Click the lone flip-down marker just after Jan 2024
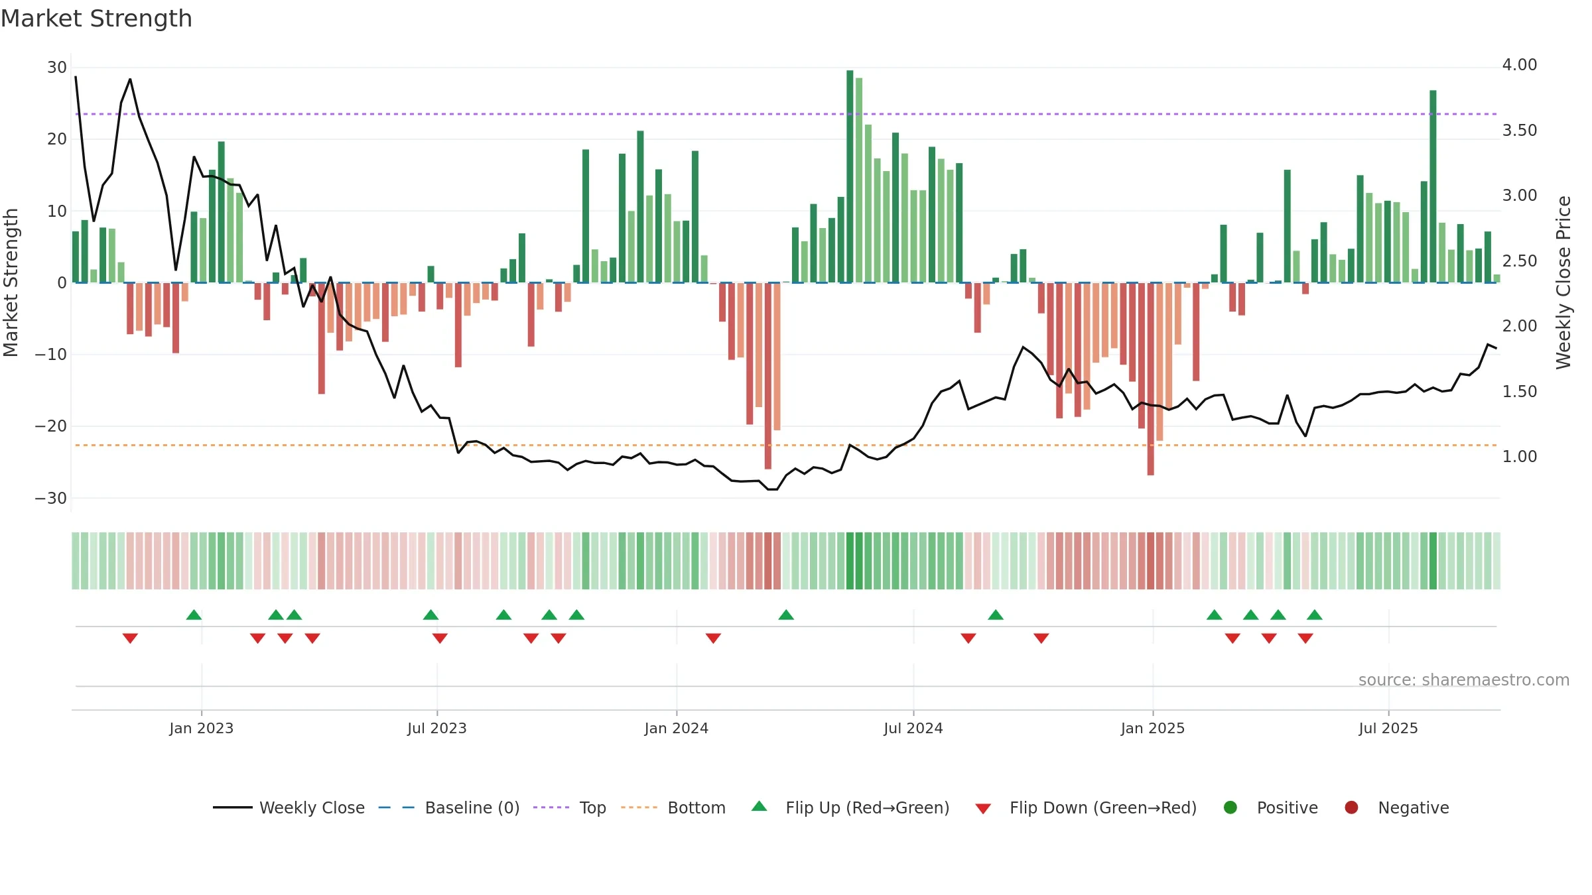Screen dimensions: 1592x895 coord(713,638)
